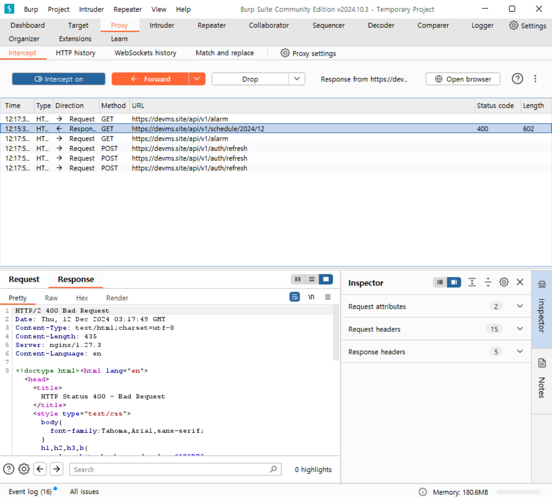Select the Hex view tab
This screenshot has height=497, width=552.
[82, 298]
